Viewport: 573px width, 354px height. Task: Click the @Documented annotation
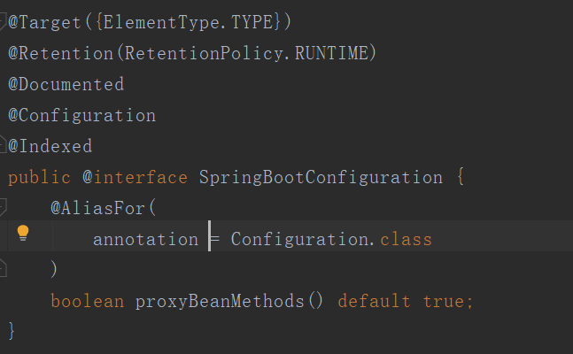tap(66, 85)
